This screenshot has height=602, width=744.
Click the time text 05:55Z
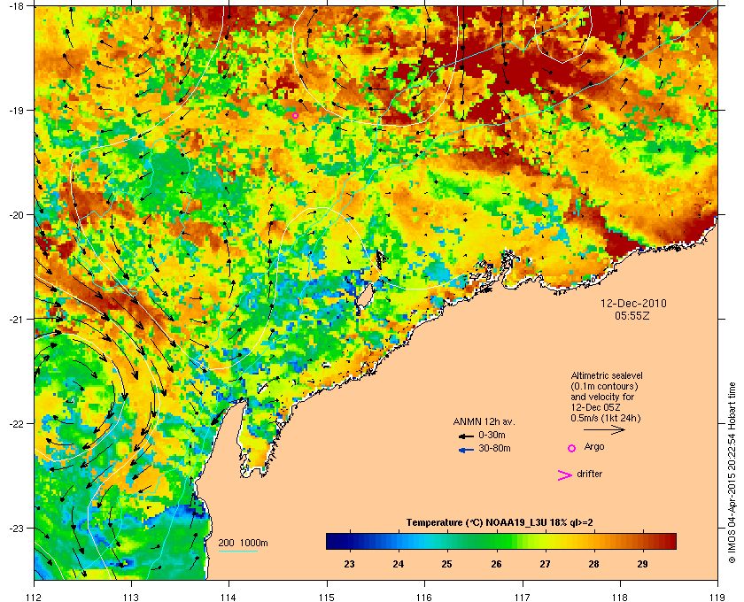632,315
